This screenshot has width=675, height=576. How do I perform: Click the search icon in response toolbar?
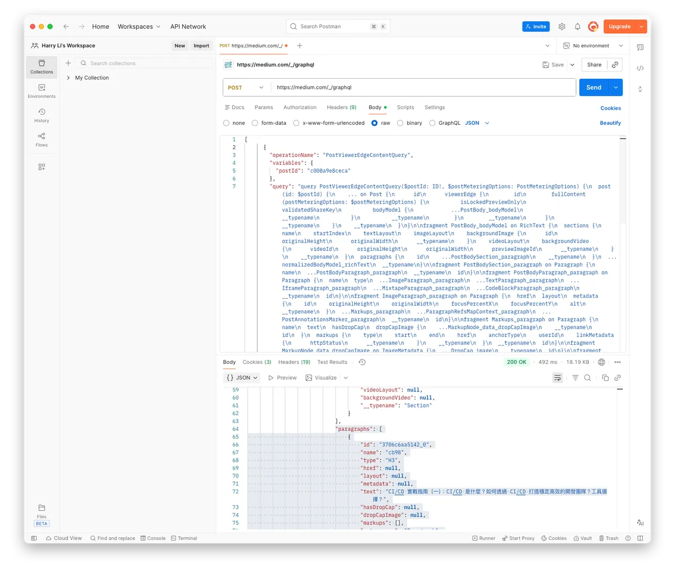[x=587, y=378]
